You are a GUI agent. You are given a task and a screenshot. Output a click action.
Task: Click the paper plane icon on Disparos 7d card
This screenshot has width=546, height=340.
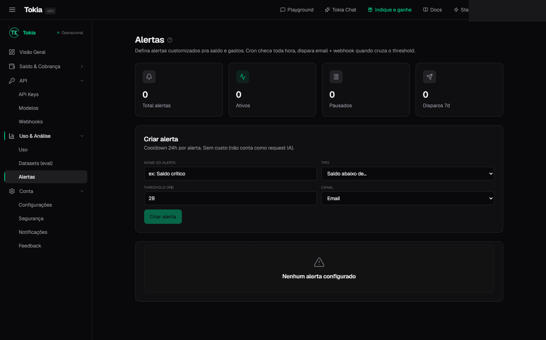coord(430,77)
